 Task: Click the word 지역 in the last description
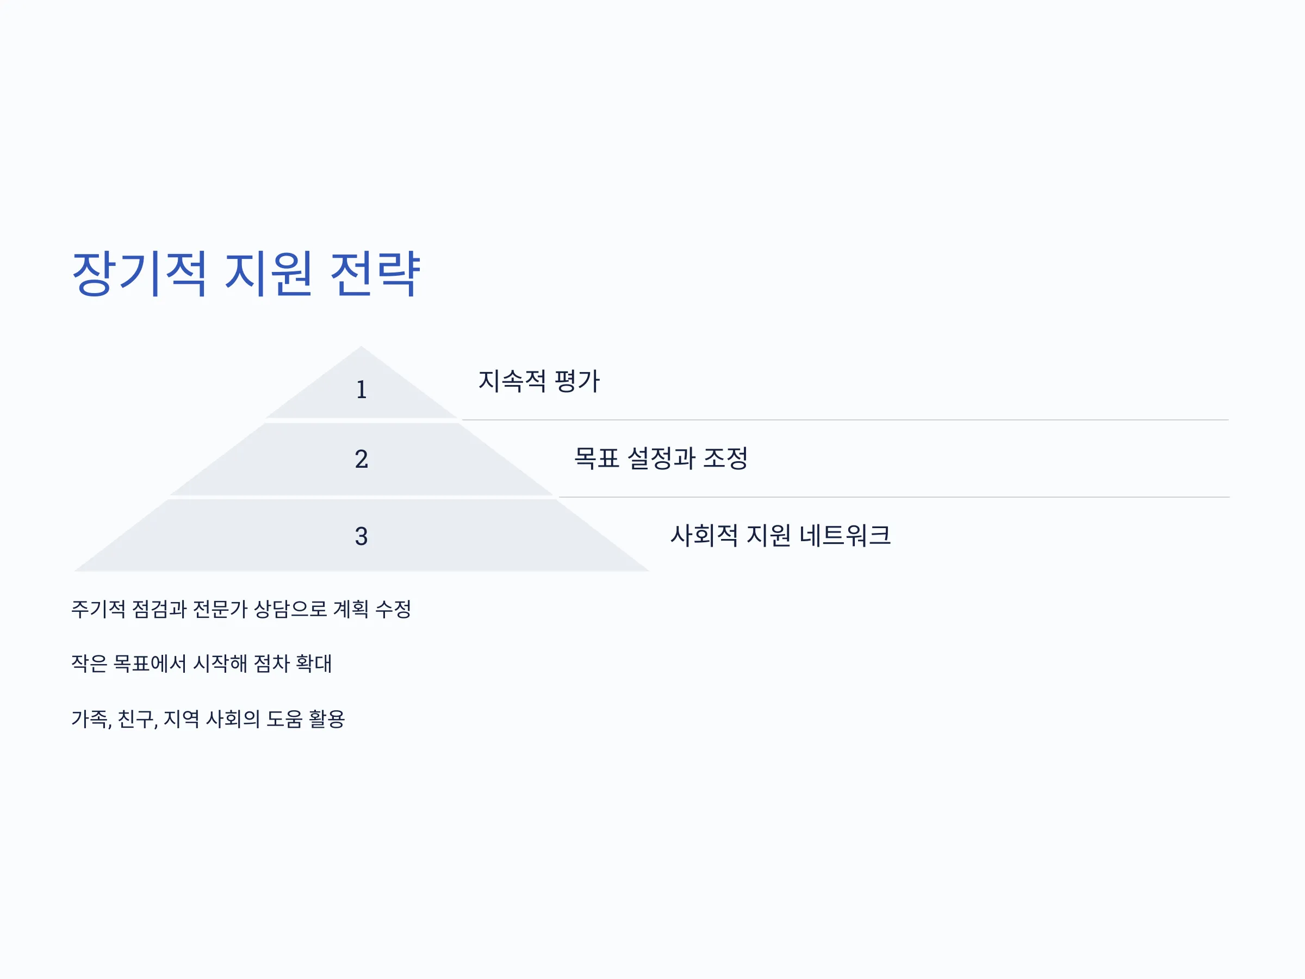coord(182,719)
